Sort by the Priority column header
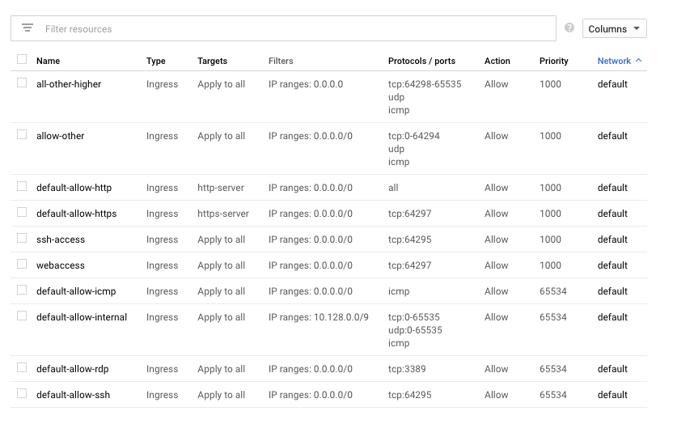 click(x=553, y=61)
